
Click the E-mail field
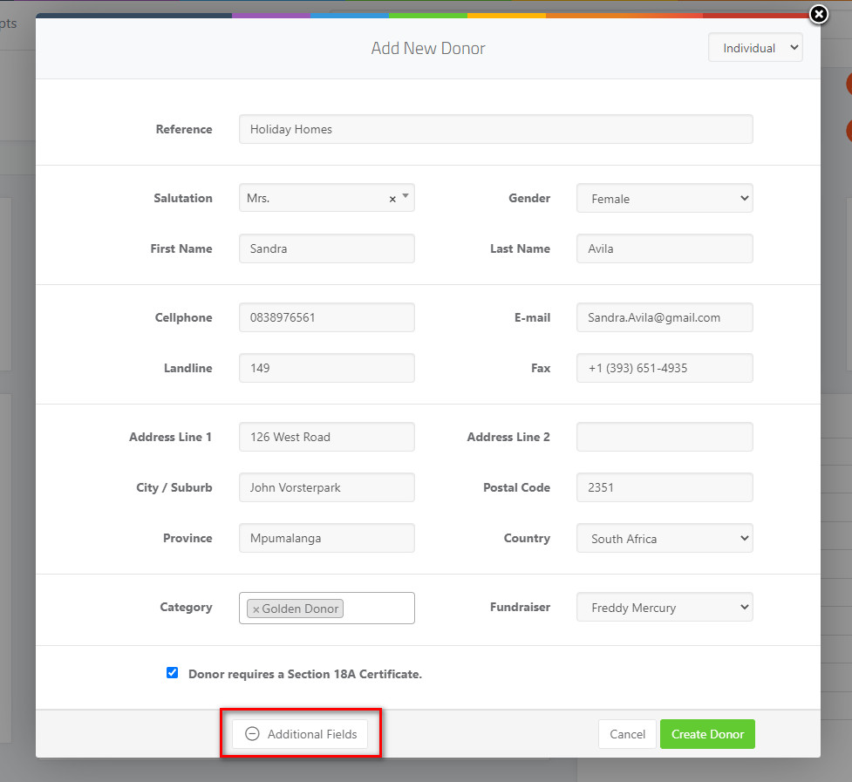tap(665, 317)
